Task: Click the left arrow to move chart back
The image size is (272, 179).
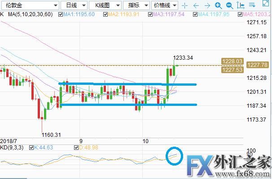Action: click(x=196, y=6)
